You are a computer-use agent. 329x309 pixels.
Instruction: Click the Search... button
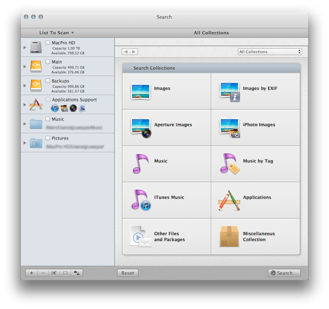pyautogui.click(x=284, y=273)
